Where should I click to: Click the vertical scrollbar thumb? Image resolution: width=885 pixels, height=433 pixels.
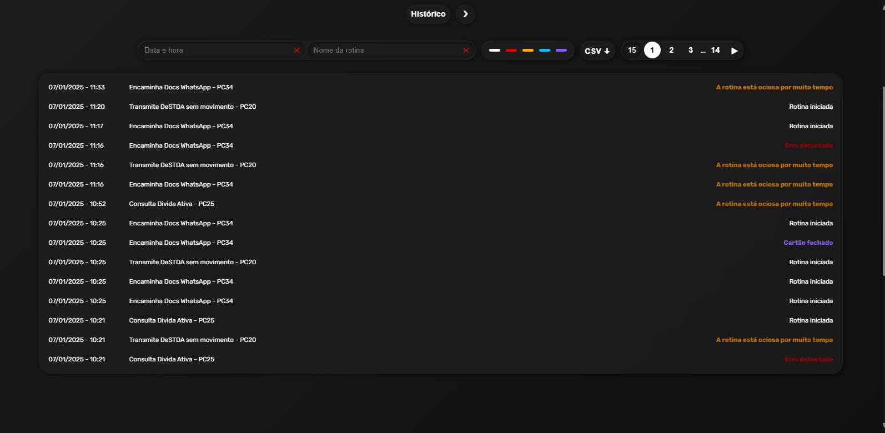(x=883, y=181)
